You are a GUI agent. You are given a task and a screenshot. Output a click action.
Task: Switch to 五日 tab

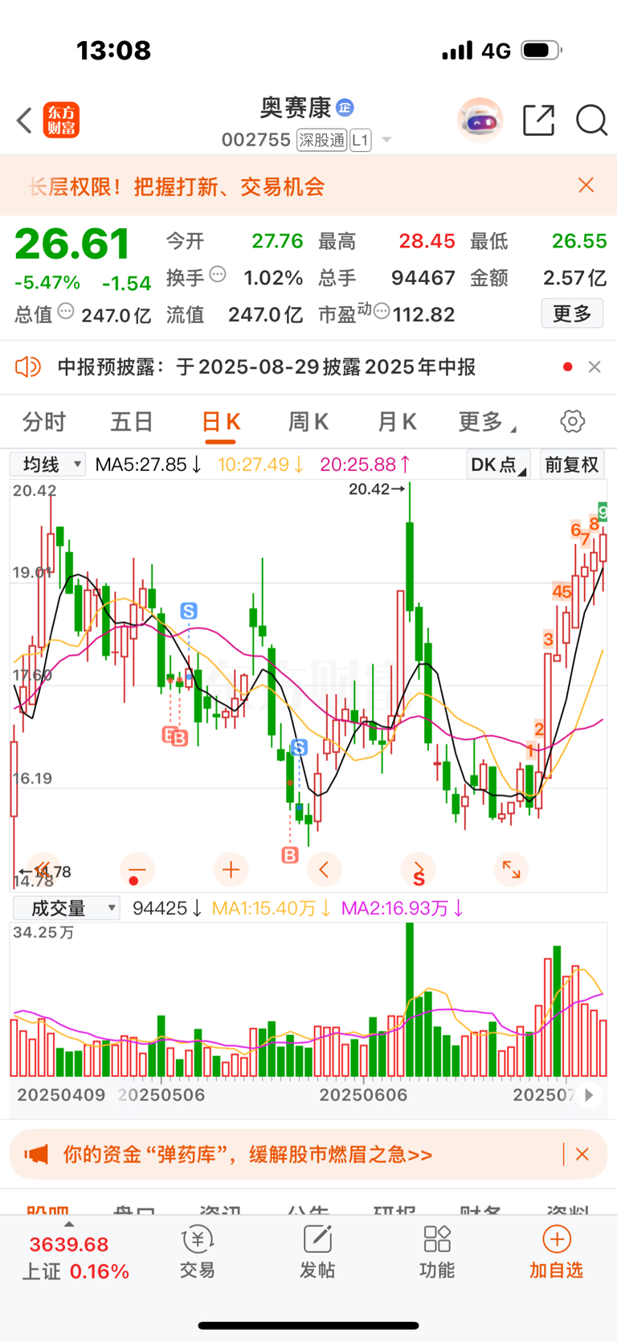tap(132, 421)
